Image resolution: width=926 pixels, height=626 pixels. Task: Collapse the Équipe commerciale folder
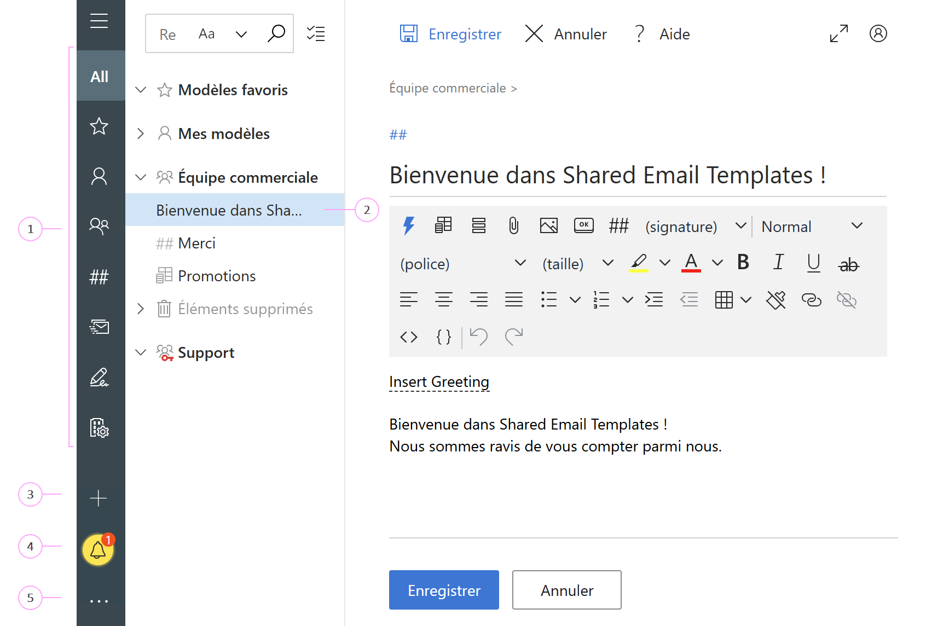(x=141, y=177)
